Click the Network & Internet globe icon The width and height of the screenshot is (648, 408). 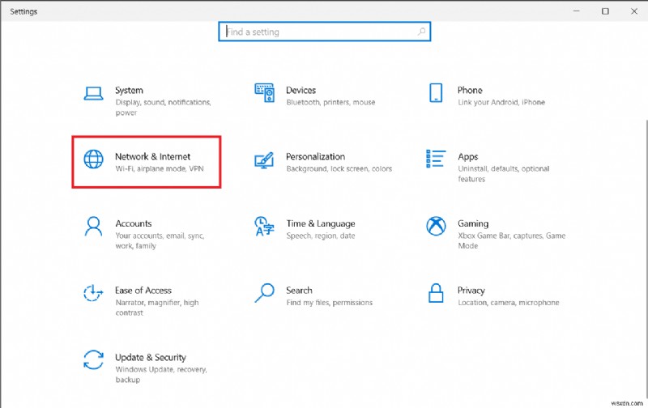click(94, 159)
